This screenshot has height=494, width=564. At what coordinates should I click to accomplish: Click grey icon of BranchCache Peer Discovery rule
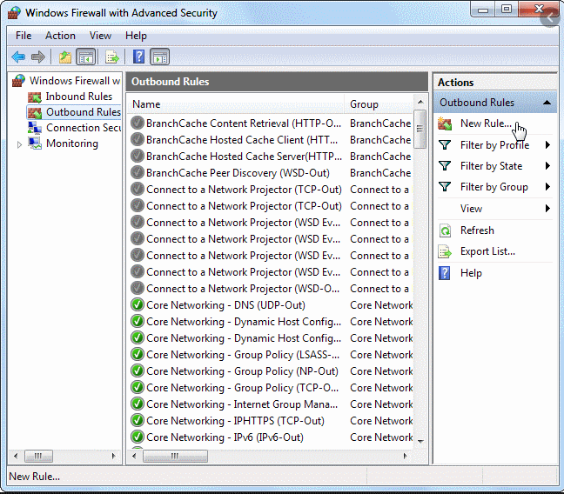tap(138, 172)
